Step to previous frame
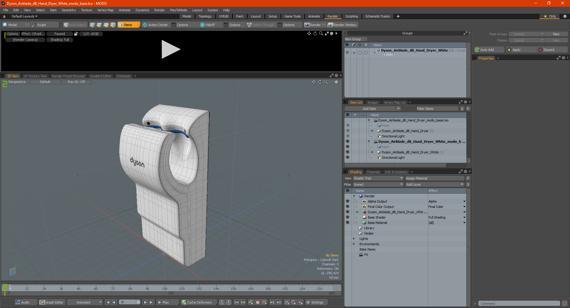Image resolution: width=570 pixels, height=308 pixels. point(114,302)
